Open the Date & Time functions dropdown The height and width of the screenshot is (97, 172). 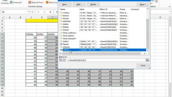point(36,2)
